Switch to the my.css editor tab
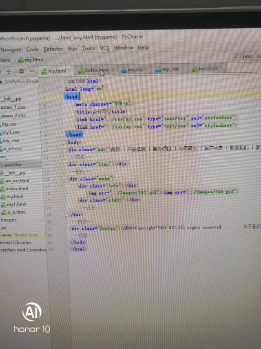This screenshot has width=261, height=349. tap(135, 70)
